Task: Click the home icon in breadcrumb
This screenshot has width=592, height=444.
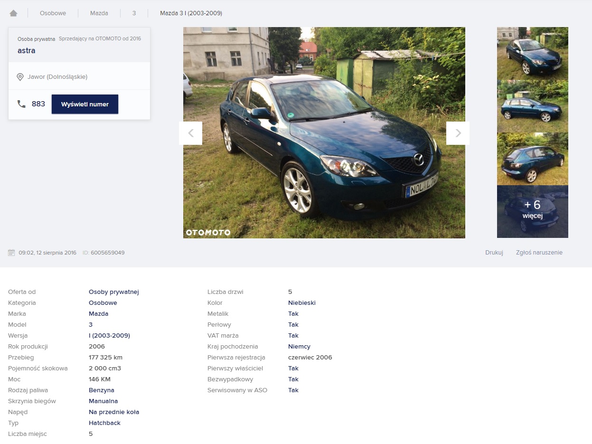Action: (13, 13)
